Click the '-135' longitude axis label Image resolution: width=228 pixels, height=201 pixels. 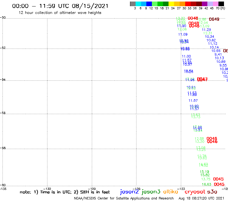(3, 189)
